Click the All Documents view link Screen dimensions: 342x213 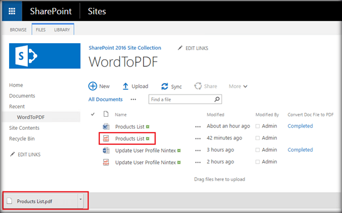[105, 99]
